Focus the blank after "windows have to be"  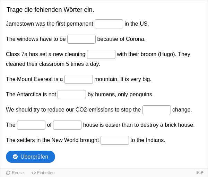[81, 39]
